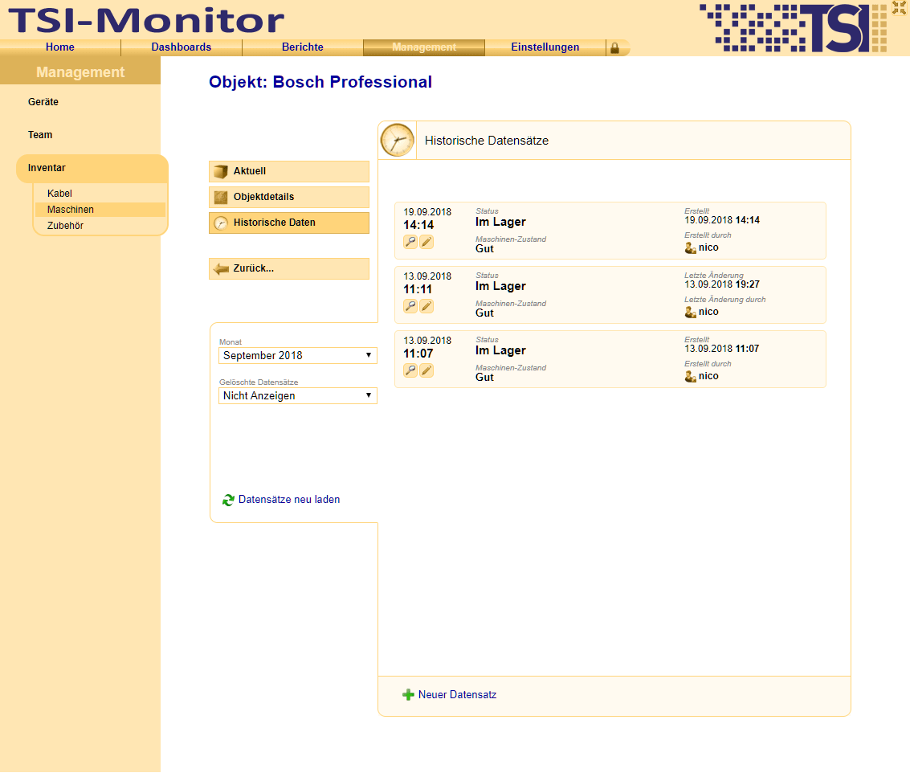Viewport: 910px width, 781px height.
Task: Click 'Gut' Maschinen-Zustand in 11:07 record
Action: [x=484, y=378]
